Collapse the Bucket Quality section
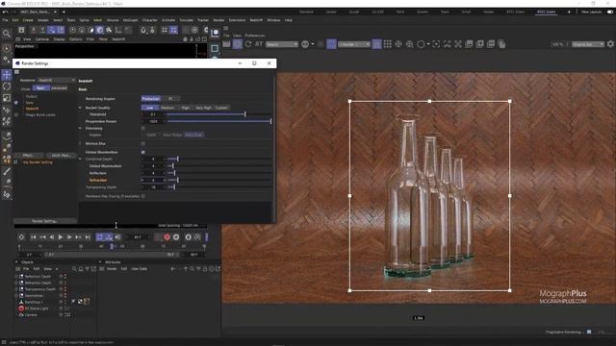The height and width of the screenshot is (346, 616). (80, 108)
